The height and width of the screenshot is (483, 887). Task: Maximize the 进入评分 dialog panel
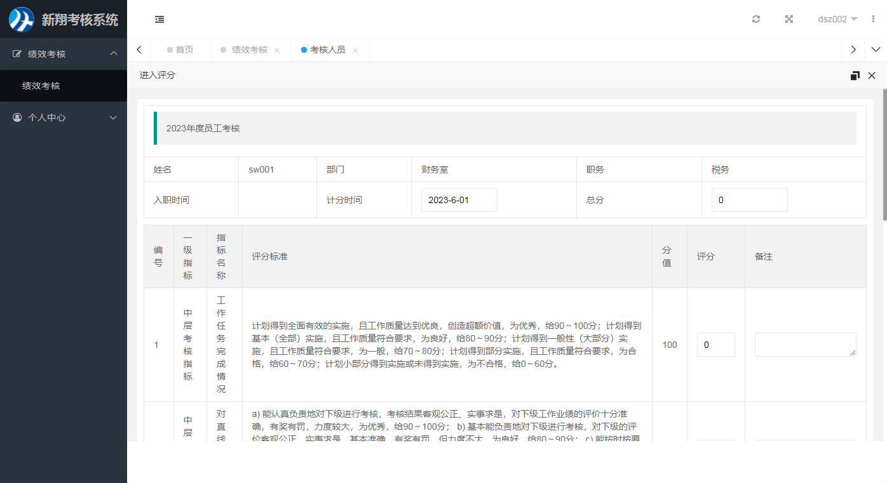(x=855, y=76)
